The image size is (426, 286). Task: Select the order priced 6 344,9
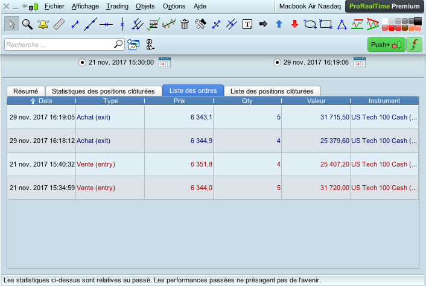click(x=213, y=141)
